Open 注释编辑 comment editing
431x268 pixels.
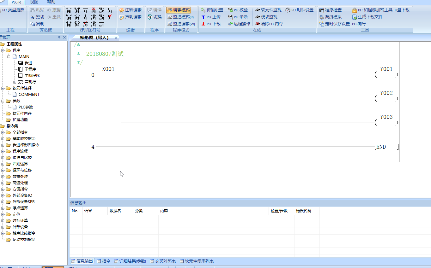pyautogui.click(x=131, y=10)
